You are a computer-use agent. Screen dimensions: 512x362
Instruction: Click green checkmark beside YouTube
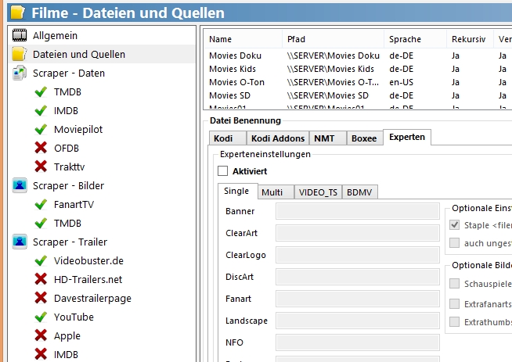(41, 317)
